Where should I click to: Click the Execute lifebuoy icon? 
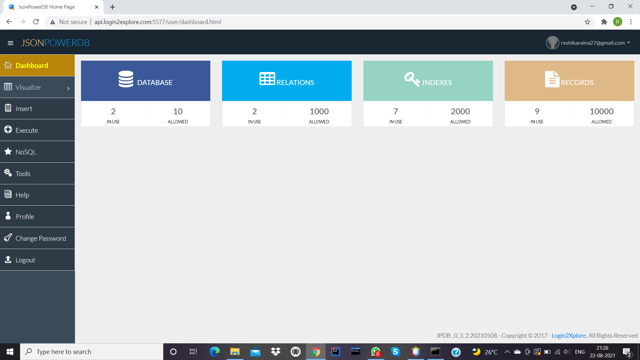coord(8,130)
